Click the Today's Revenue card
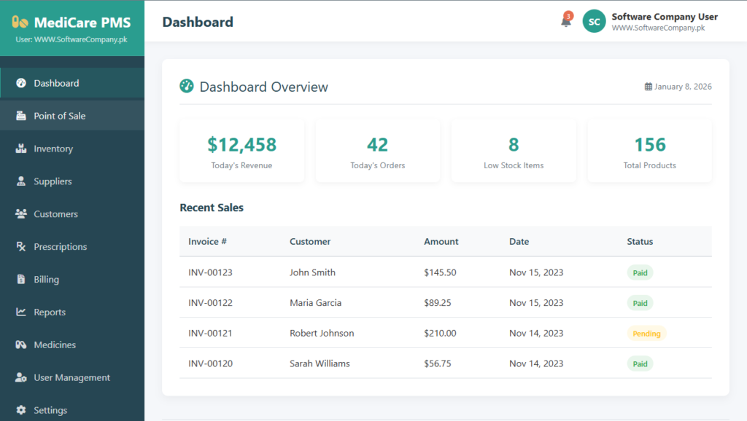The height and width of the screenshot is (421, 747). (241, 151)
